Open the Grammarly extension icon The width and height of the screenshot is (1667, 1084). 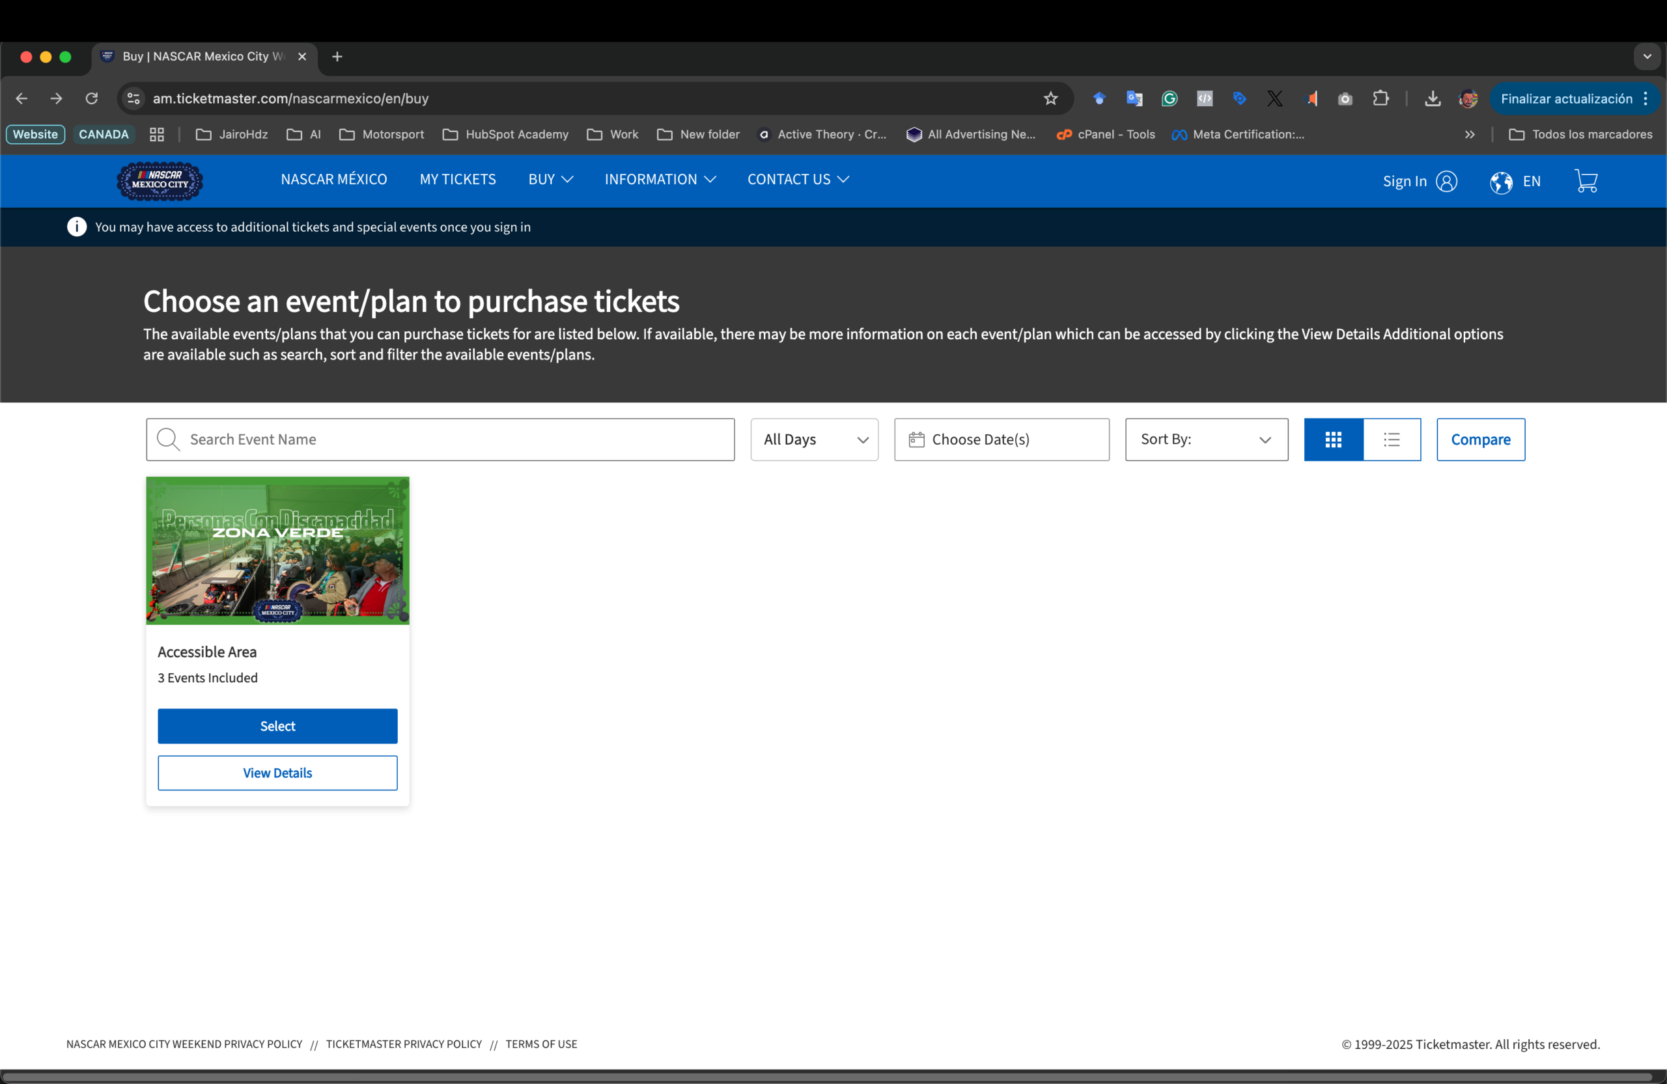(1169, 99)
